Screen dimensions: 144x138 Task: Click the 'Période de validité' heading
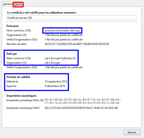[18, 77]
